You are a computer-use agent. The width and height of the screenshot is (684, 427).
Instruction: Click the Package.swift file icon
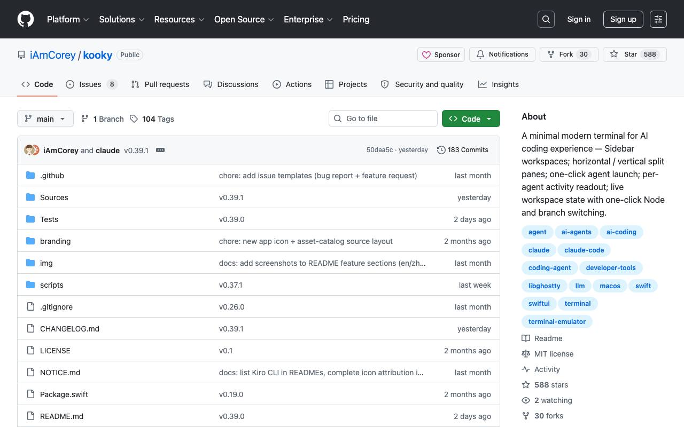coord(30,394)
